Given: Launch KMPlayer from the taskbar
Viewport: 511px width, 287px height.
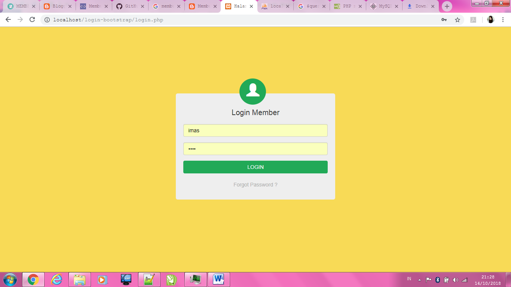Looking at the screenshot, I should 126,279.
